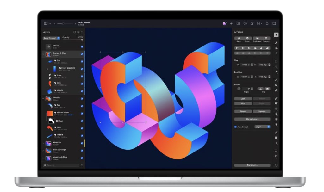Disable the Auto Select checkbox
The image size is (324, 192).
tap(235, 127)
